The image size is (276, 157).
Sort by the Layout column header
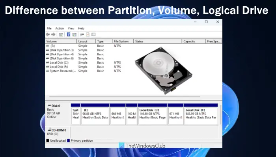coord(86,41)
